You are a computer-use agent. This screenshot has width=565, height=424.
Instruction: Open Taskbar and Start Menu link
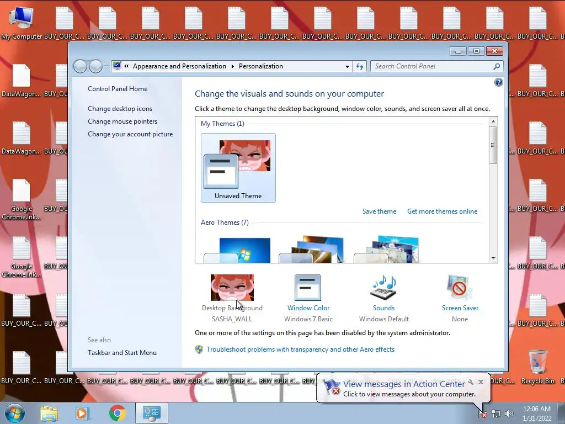point(122,353)
